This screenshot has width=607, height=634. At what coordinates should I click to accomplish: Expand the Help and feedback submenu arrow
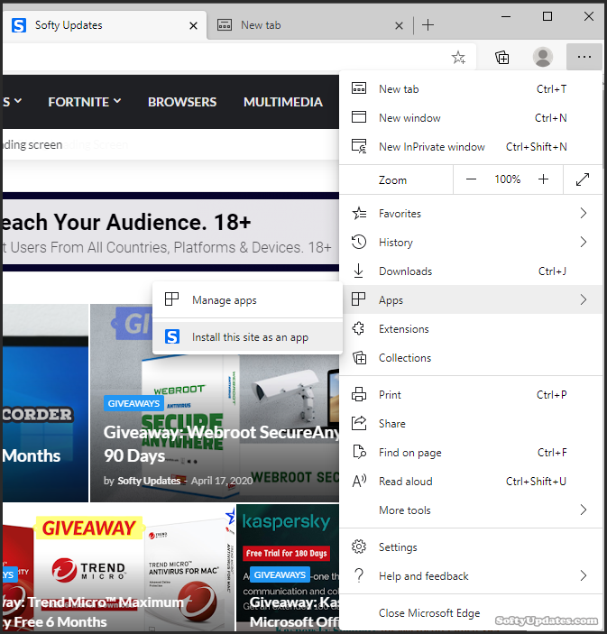(584, 575)
